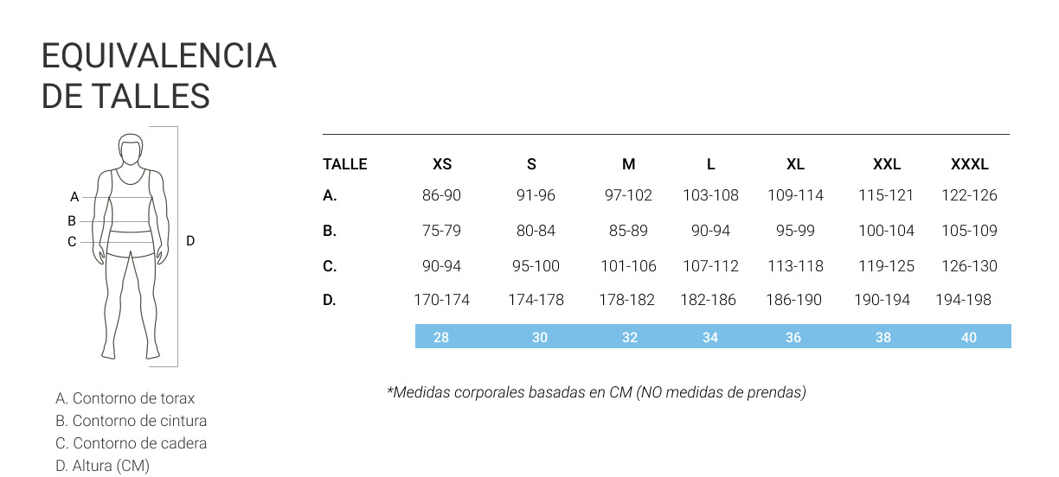1059x477 pixels.
Task: Click the human body measurement figure
Action: pos(132,246)
